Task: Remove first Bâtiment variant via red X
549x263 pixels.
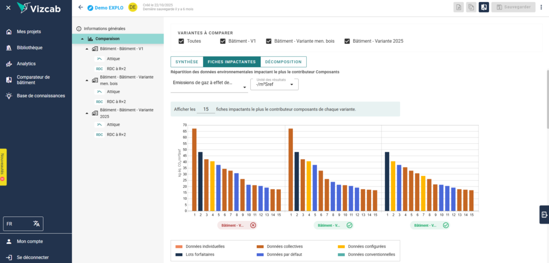Action: (x=253, y=226)
